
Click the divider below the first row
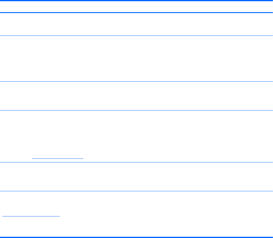(x=136, y=36)
